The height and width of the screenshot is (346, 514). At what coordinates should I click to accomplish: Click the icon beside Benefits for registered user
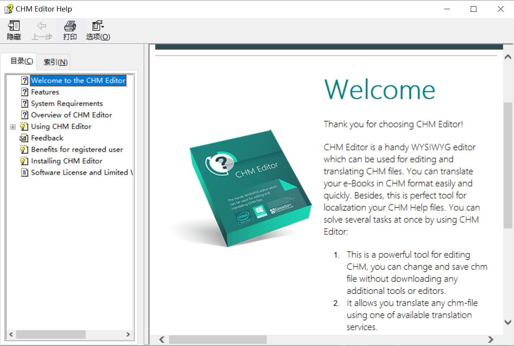coord(24,149)
